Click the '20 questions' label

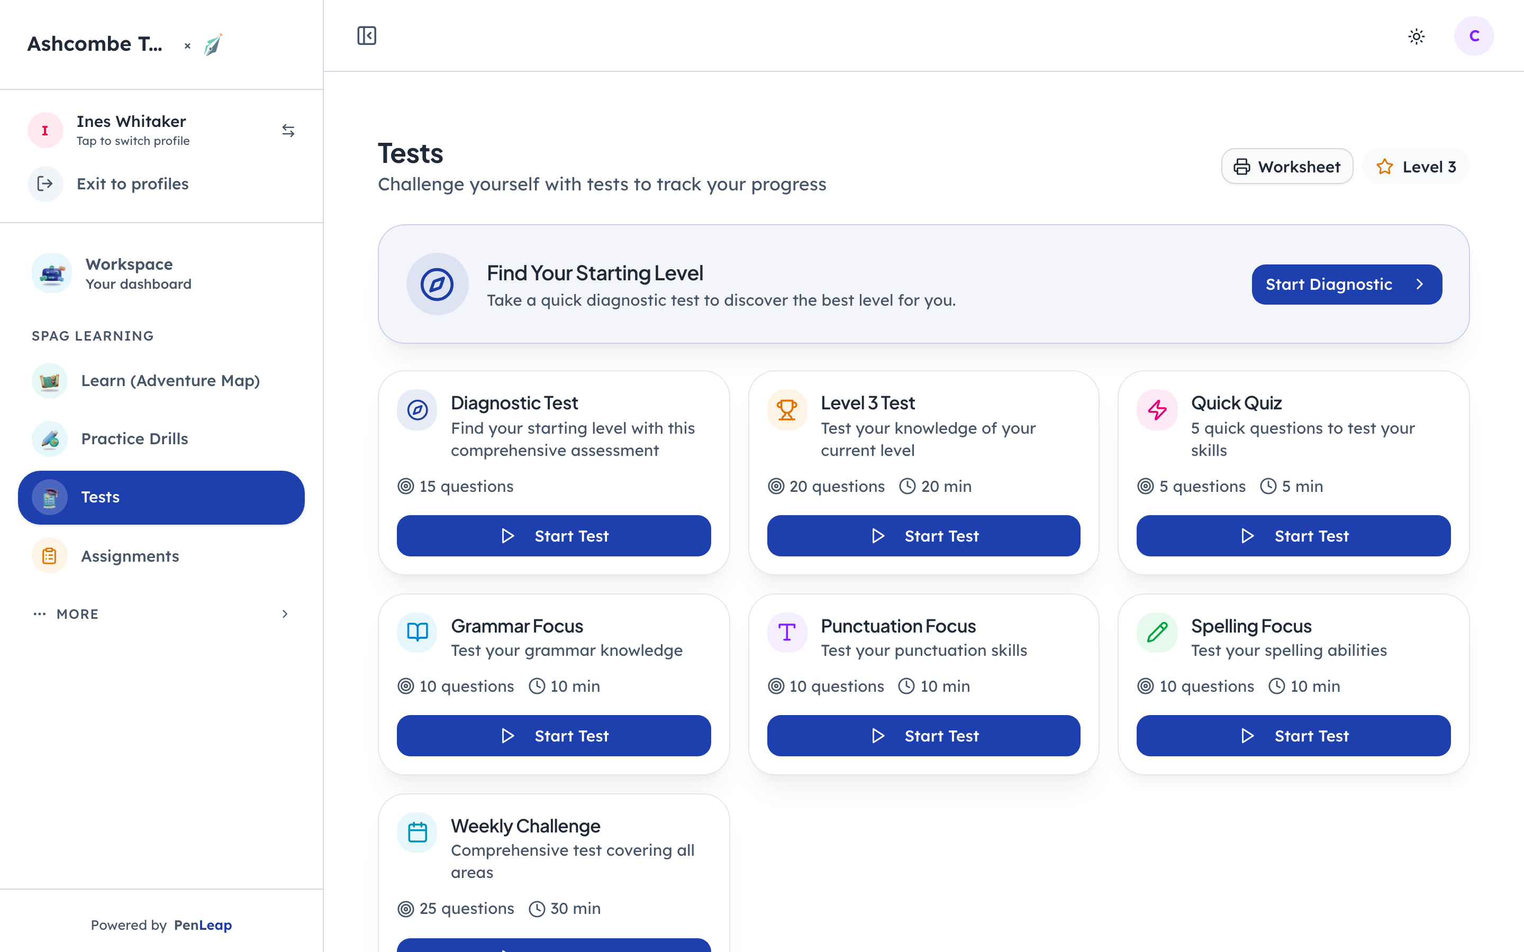coord(837,486)
